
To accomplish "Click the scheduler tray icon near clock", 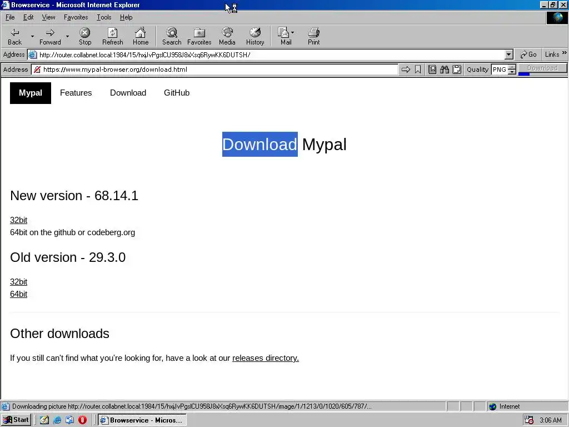I will pyautogui.click(x=529, y=420).
